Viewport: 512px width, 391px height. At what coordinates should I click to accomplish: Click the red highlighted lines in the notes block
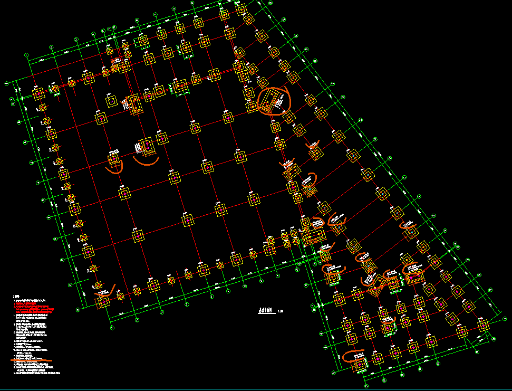point(34,308)
